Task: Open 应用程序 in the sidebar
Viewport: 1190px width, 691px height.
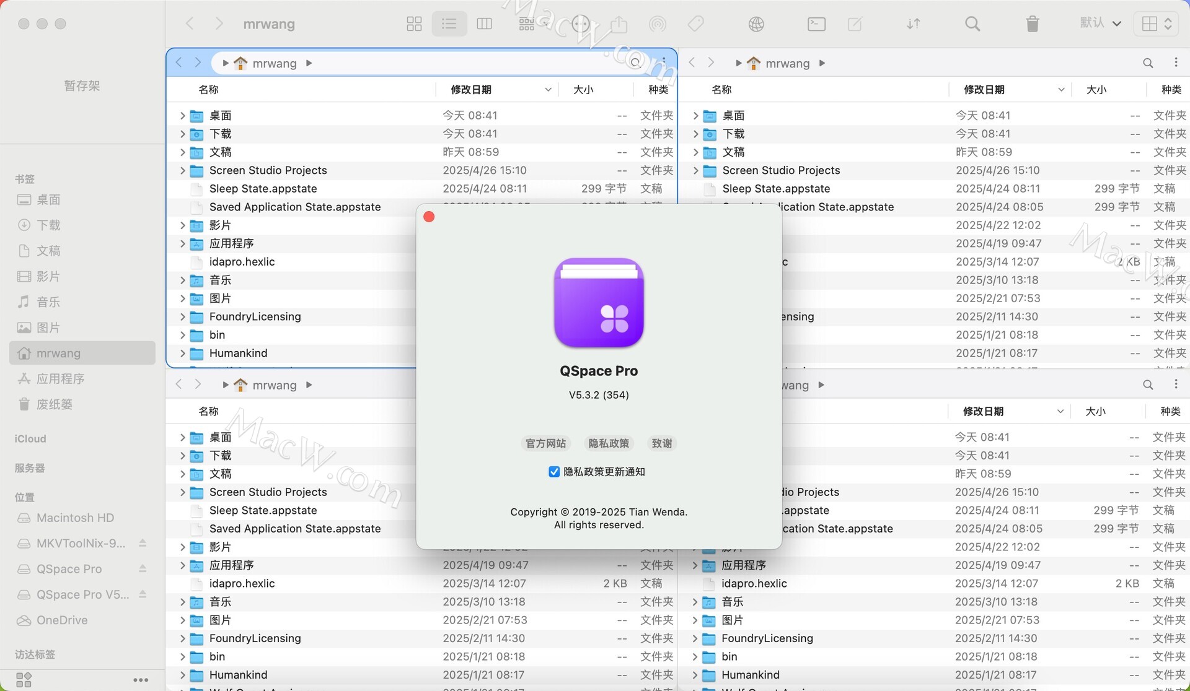Action: (82, 378)
